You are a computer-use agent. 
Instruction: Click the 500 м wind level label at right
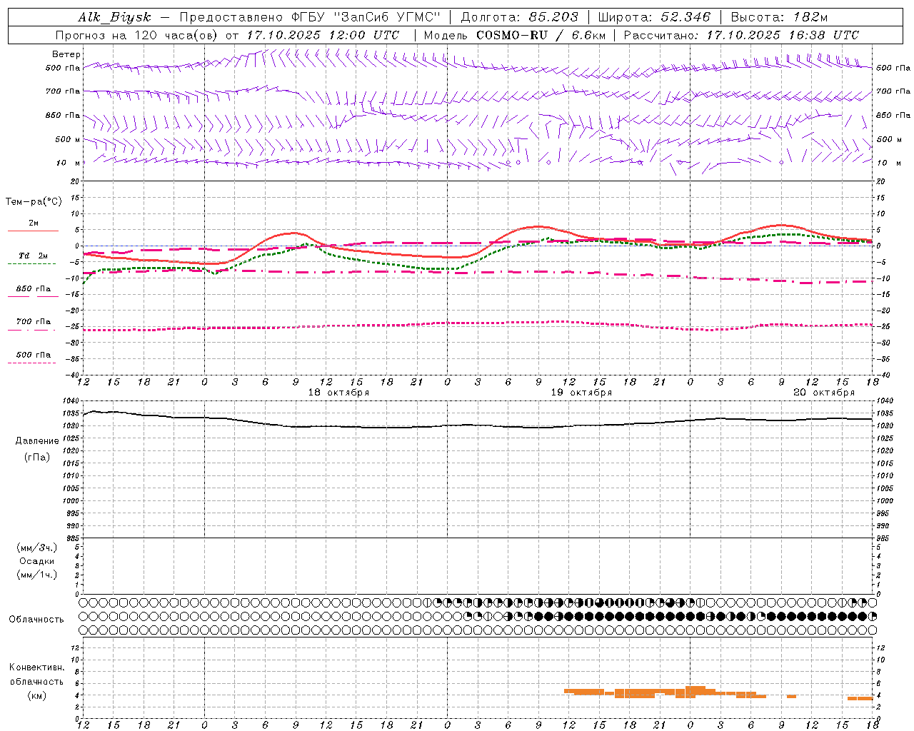coord(889,139)
